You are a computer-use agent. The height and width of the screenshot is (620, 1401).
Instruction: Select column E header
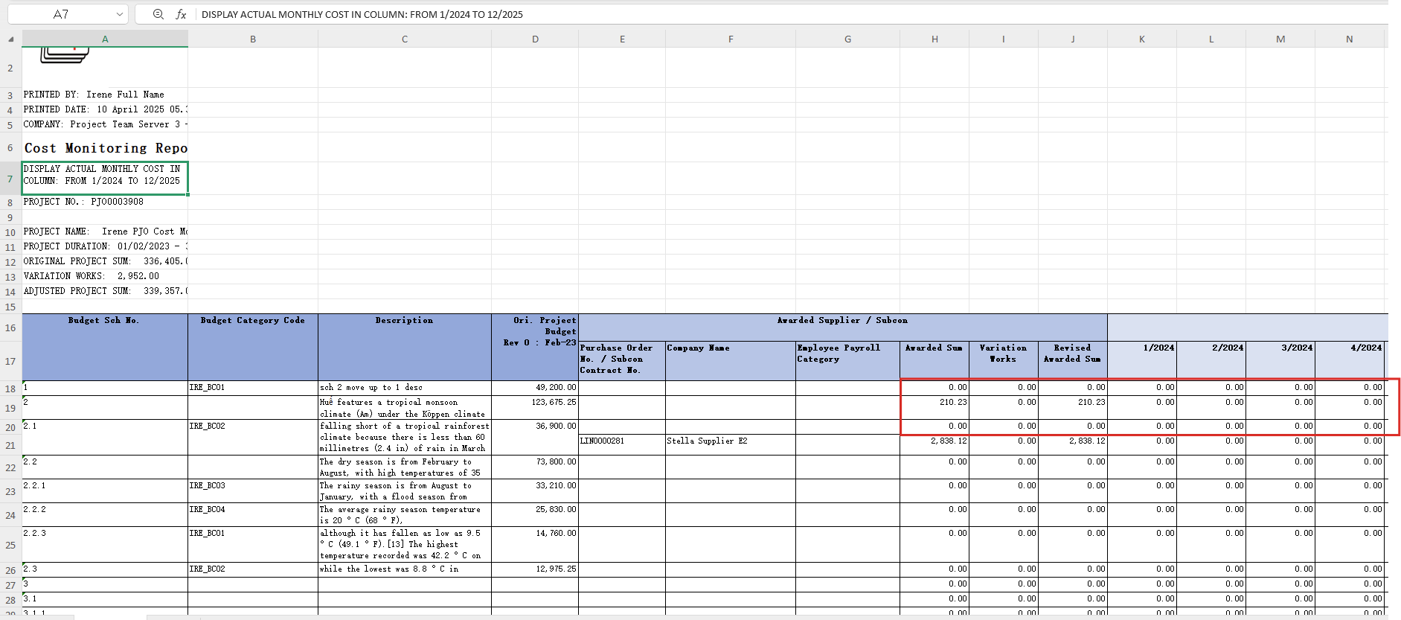coord(622,39)
